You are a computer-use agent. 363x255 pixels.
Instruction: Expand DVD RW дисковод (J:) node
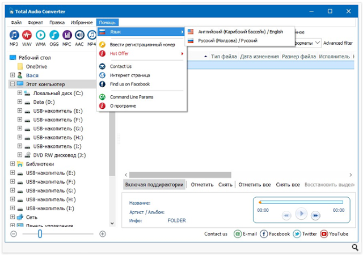tap(20, 155)
